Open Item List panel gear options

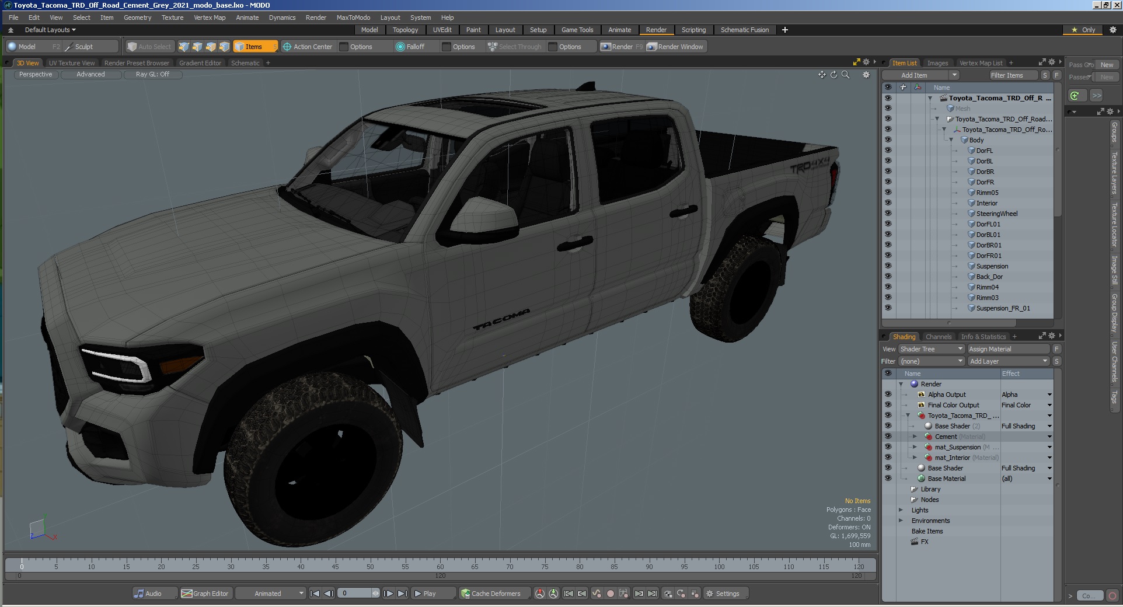click(1052, 62)
